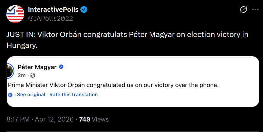The height and width of the screenshot is (132, 263).
Task: Click the Grok icon on the post
Action: pyautogui.click(x=243, y=10)
